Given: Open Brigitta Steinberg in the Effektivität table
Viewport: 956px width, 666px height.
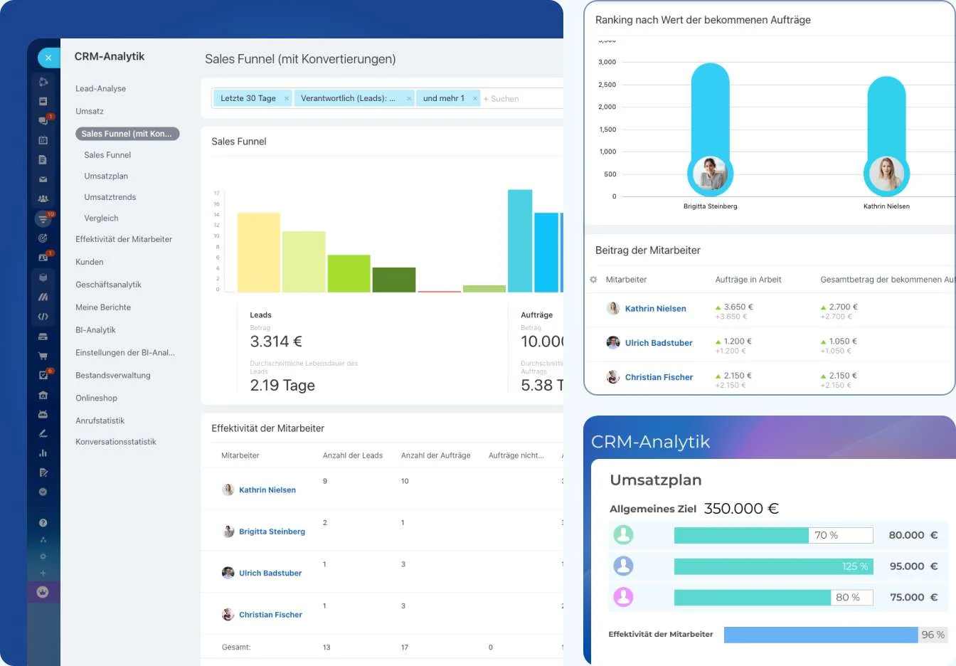Looking at the screenshot, I should 272,532.
